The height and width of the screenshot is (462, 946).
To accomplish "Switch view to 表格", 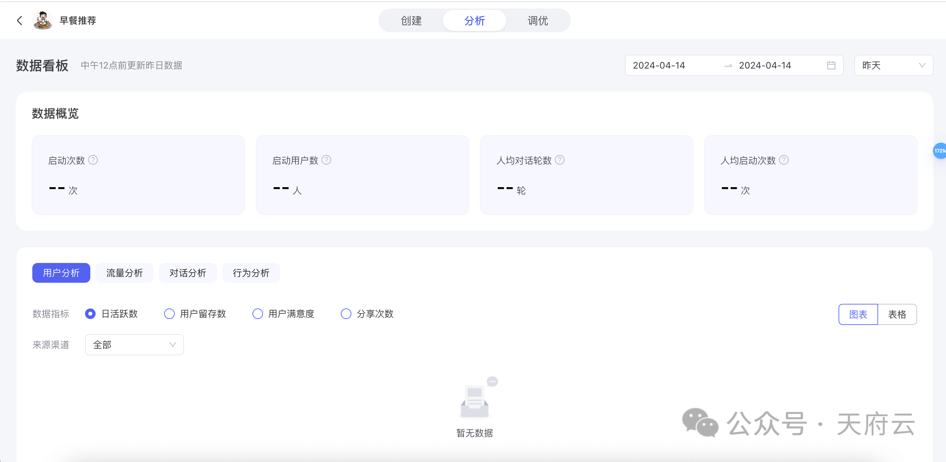I will [897, 314].
